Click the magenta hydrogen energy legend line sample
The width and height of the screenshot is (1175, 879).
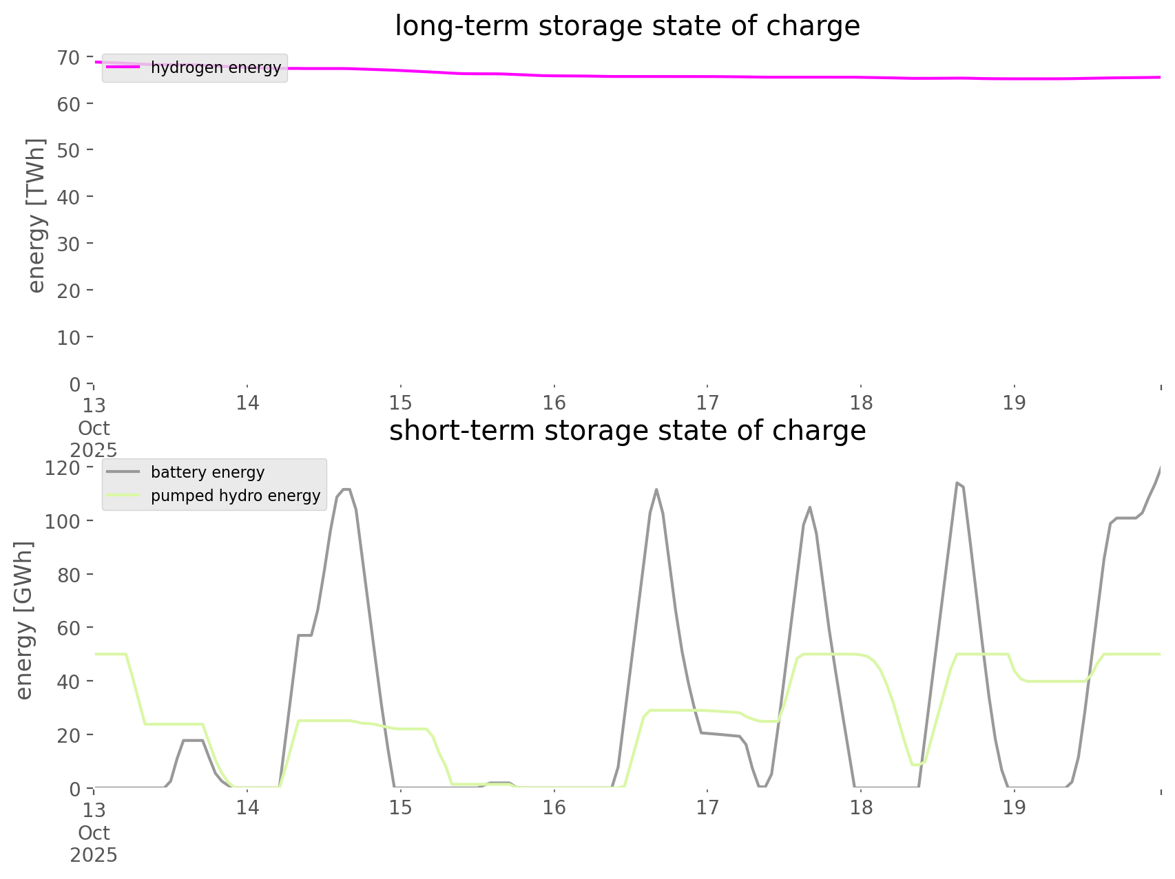tap(123, 67)
